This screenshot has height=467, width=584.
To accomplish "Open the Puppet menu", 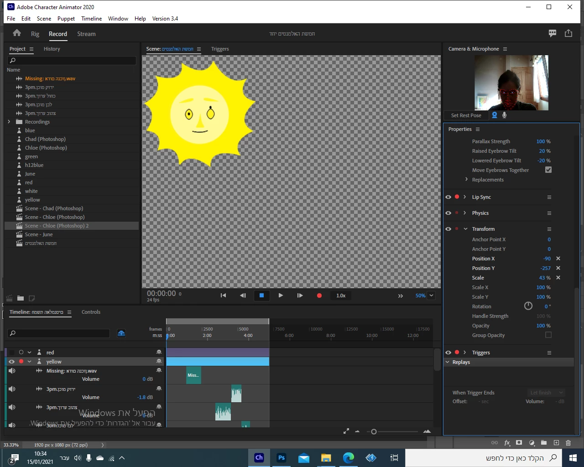I will (x=66, y=19).
